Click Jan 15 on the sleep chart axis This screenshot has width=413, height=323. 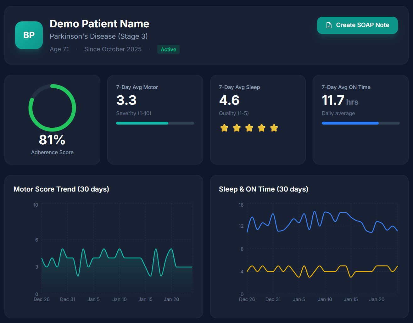coord(351,299)
